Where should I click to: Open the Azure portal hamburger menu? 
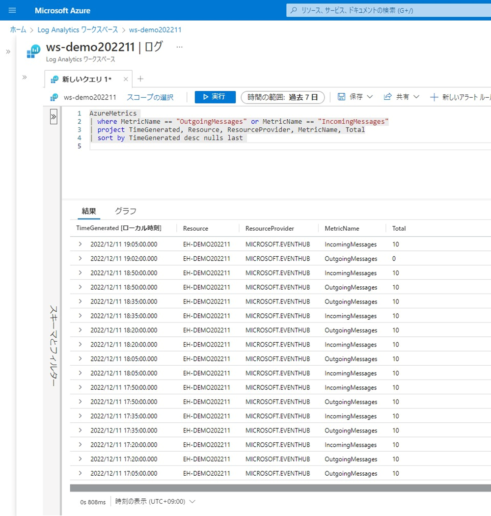coord(12,10)
